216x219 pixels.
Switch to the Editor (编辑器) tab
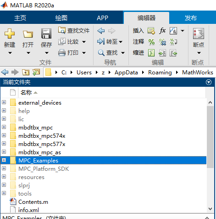click(146, 18)
